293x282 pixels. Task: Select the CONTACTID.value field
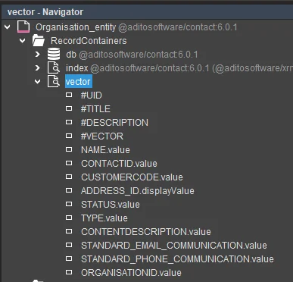[x=119, y=164]
